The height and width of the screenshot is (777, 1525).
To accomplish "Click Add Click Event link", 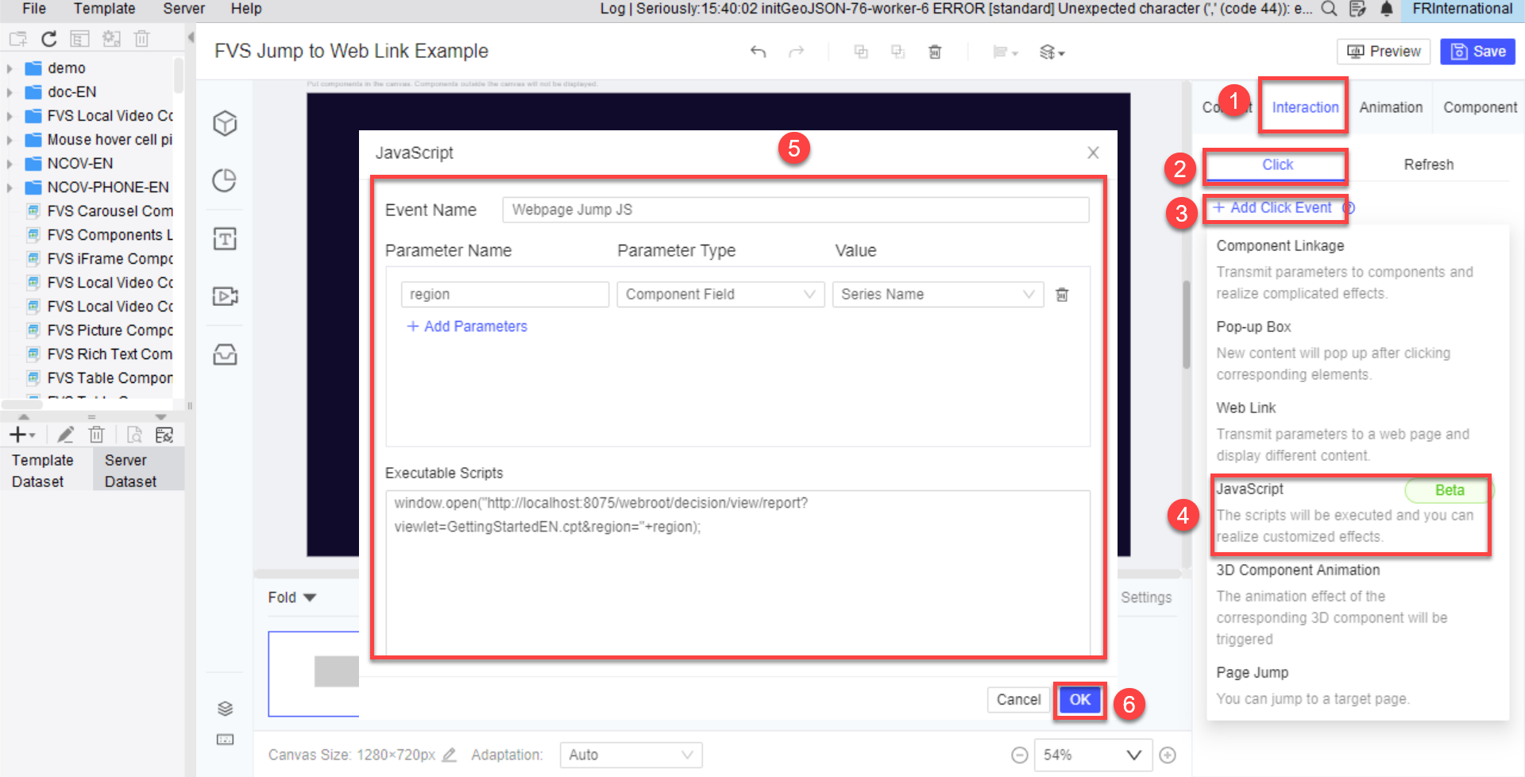I will (1272, 207).
